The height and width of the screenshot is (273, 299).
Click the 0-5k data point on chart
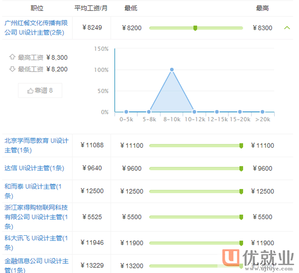(x=126, y=112)
